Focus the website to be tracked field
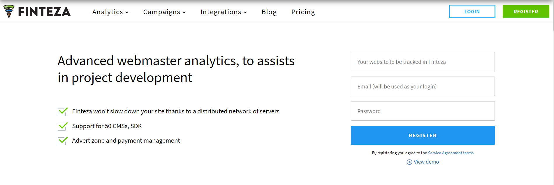Screen dimensions: 554x185 pos(423,62)
